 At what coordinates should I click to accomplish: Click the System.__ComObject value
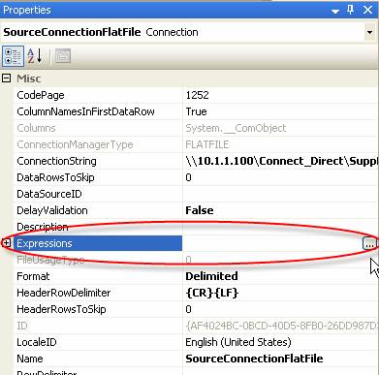(236, 128)
